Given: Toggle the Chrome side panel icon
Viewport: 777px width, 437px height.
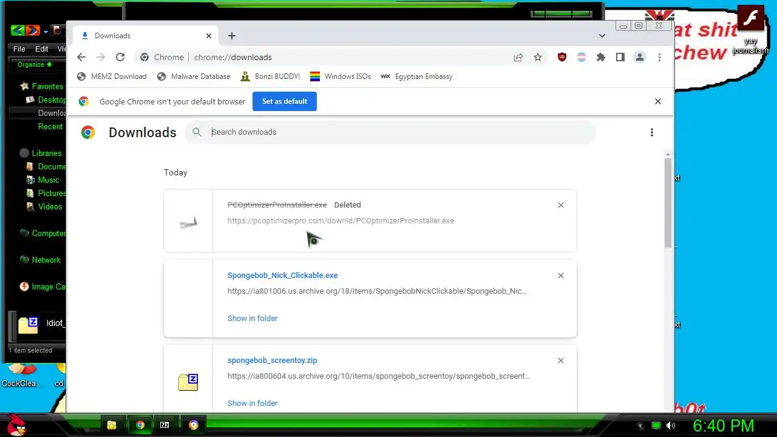Looking at the screenshot, I should (x=620, y=57).
